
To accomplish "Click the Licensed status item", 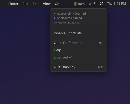I will click(x=79, y=57).
